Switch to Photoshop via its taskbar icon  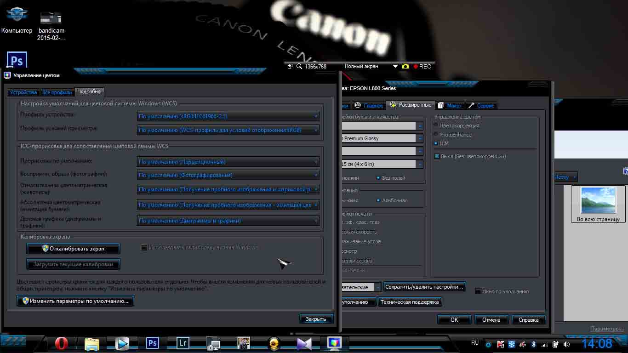pos(153,343)
